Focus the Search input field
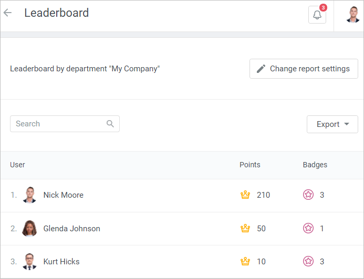The height and width of the screenshot is (279, 364). point(59,124)
